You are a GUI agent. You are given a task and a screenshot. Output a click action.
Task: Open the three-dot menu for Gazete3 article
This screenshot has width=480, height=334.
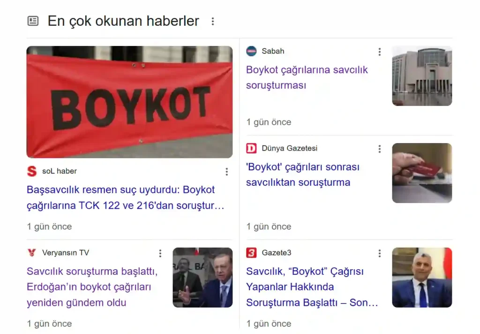380,253
